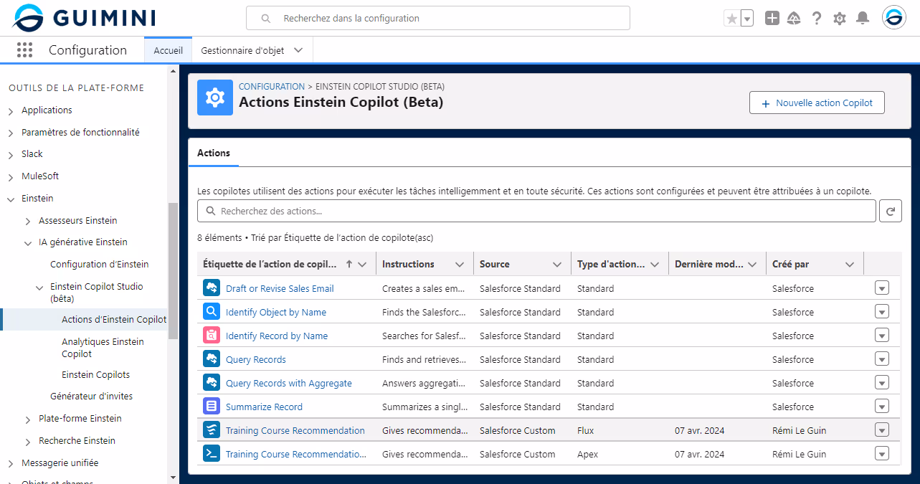The height and width of the screenshot is (484, 920).
Task: Sort by Étiquette de l'action de copilote column
Action: tap(270, 265)
